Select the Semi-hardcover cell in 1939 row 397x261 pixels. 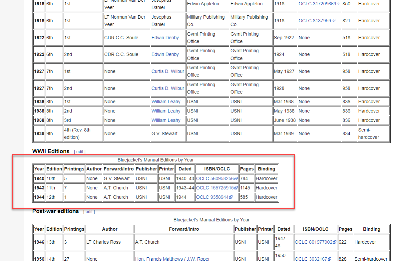373,134
